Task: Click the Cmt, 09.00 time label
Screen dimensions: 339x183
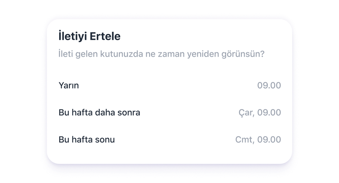Action: click(258, 140)
